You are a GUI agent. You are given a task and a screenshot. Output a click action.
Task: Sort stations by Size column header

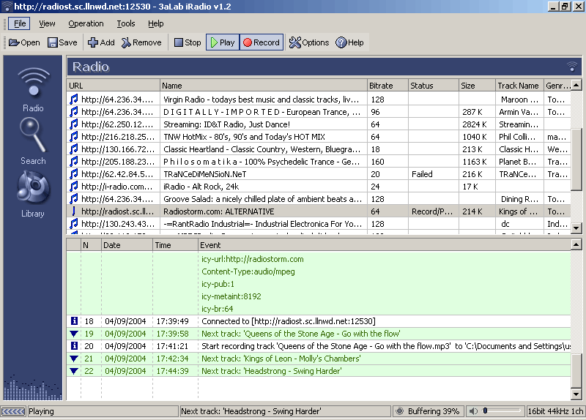[x=477, y=86]
